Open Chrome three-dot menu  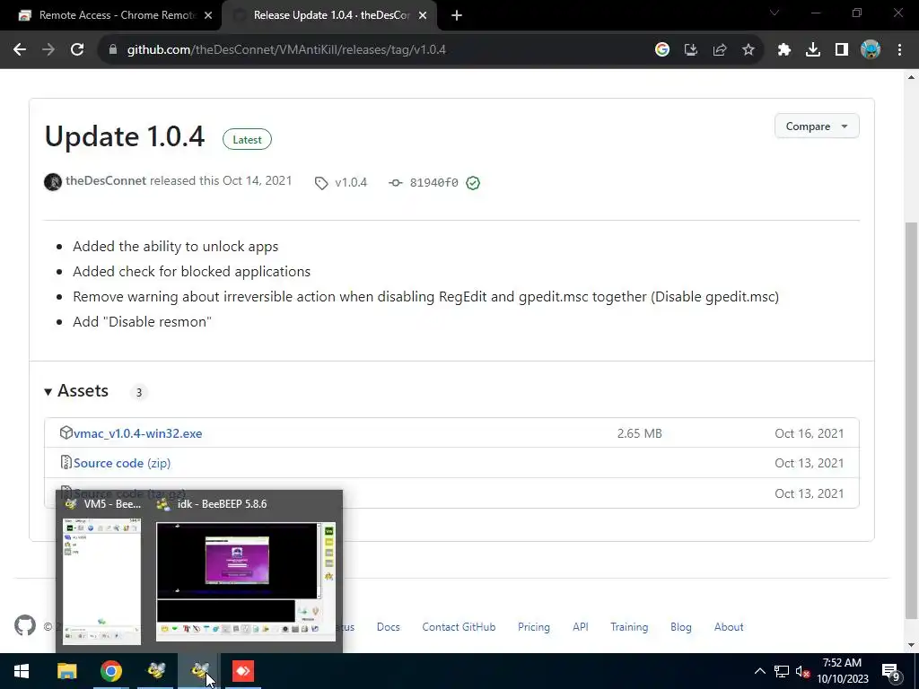coord(899,50)
